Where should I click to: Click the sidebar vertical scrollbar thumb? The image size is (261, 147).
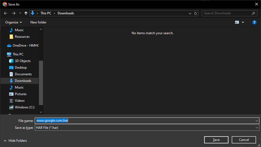click(x=41, y=83)
